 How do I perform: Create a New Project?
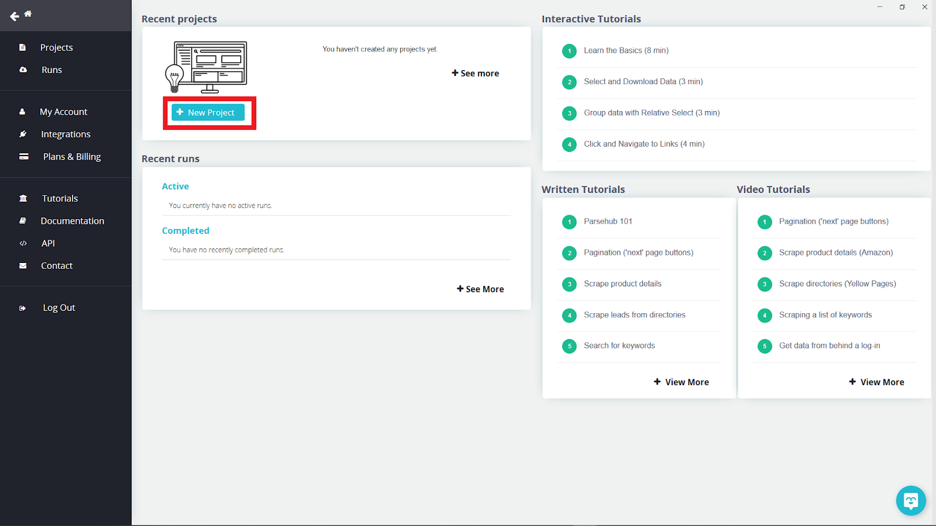pos(208,112)
